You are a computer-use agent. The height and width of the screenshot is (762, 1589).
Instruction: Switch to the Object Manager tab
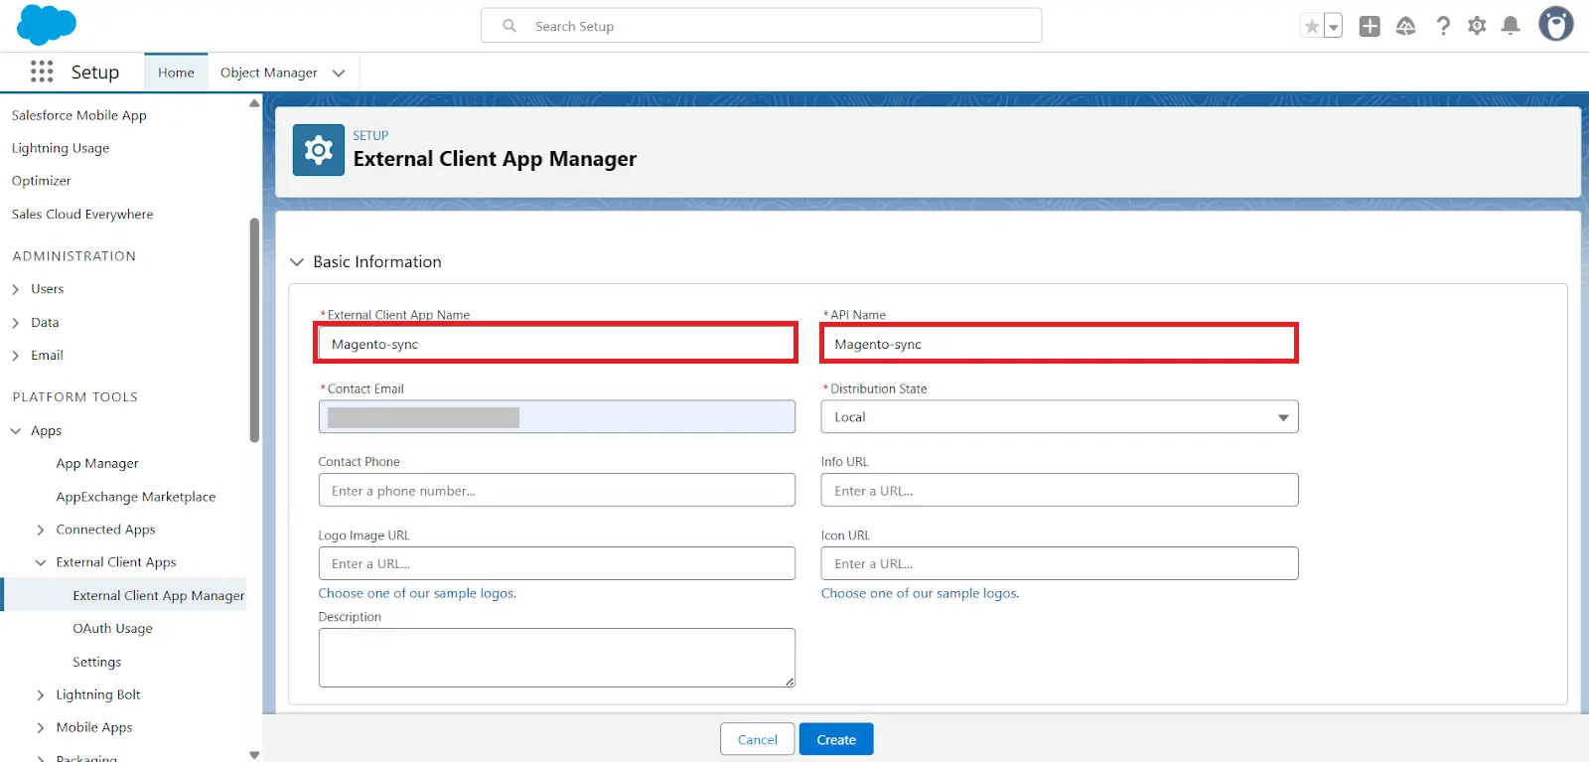pos(269,73)
